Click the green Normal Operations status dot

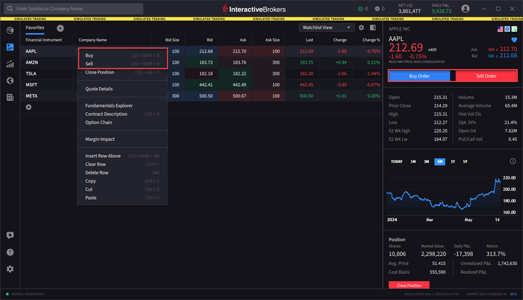coord(7,294)
